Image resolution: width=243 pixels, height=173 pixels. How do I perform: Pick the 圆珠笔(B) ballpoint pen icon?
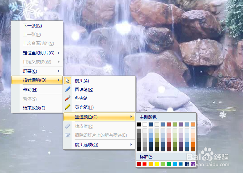(68, 89)
